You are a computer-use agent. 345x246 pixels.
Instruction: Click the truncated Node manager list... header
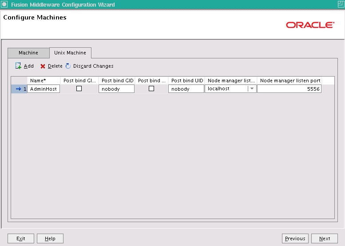[x=231, y=81]
